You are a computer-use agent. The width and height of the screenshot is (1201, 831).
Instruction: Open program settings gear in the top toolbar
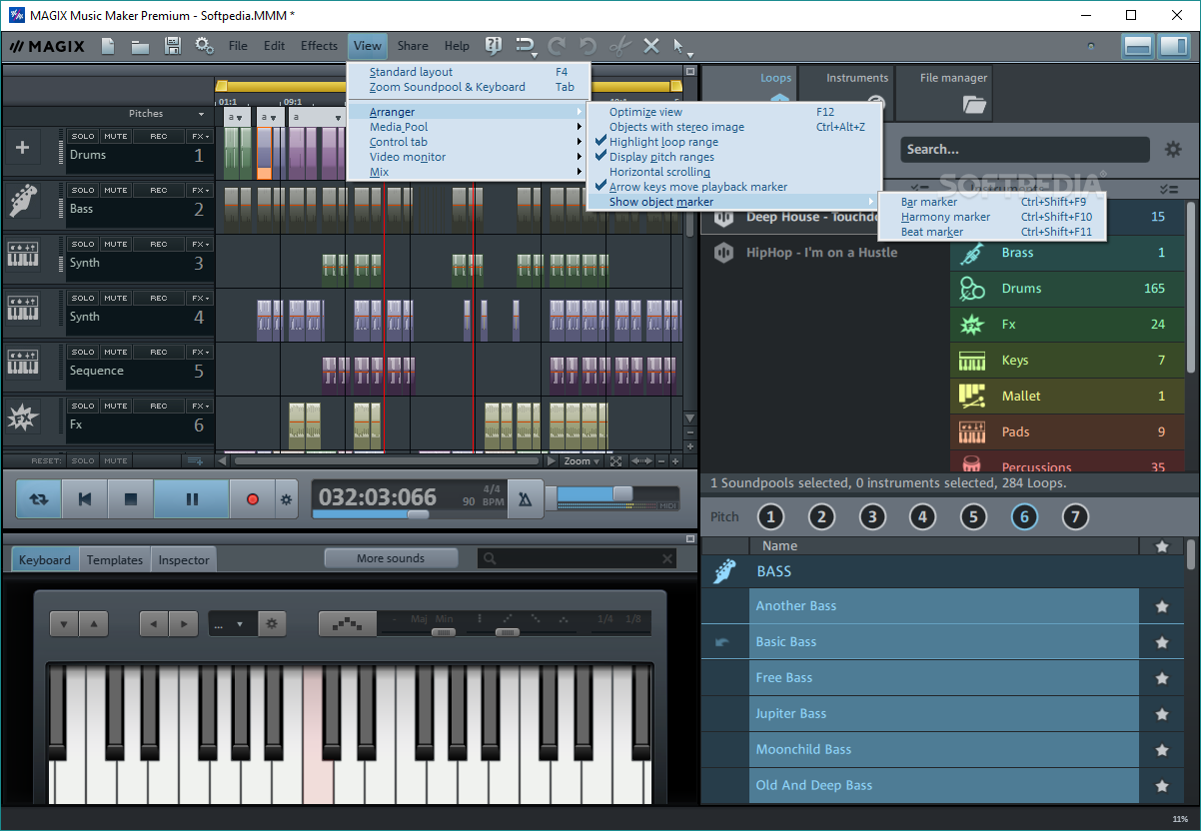tap(204, 46)
